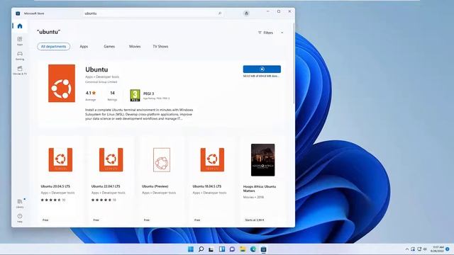454x255 pixels.
Task: Open the Apps section in sidebar
Action: pos(20,41)
